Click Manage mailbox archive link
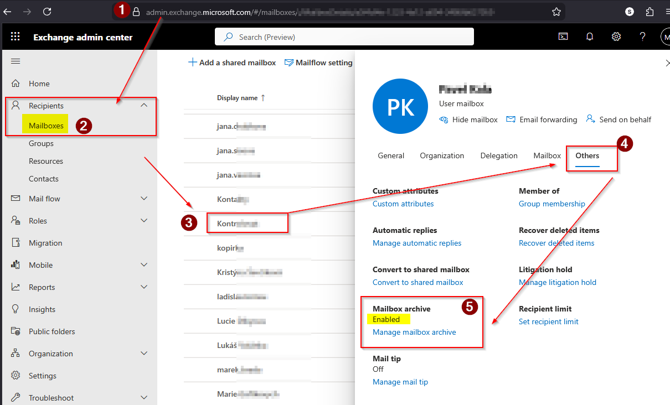This screenshot has height=405, width=670. tap(414, 333)
